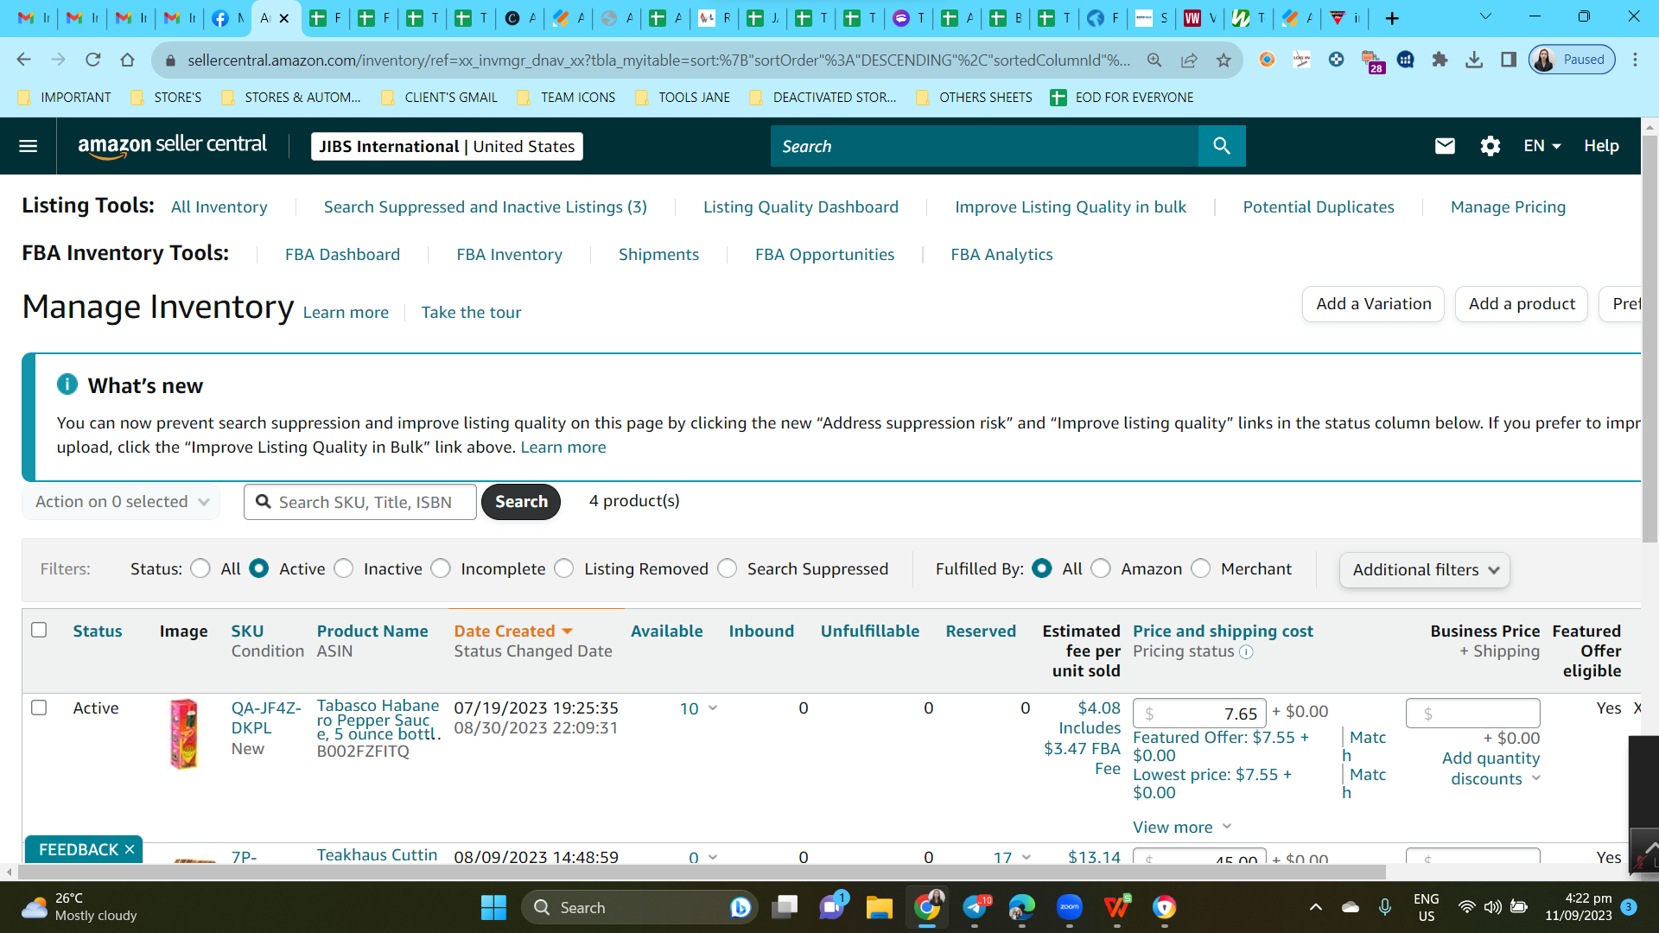Screen dimensions: 1659x933
Task: Go to Listing Quality Dashboard
Action: click(x=801, y=207)
